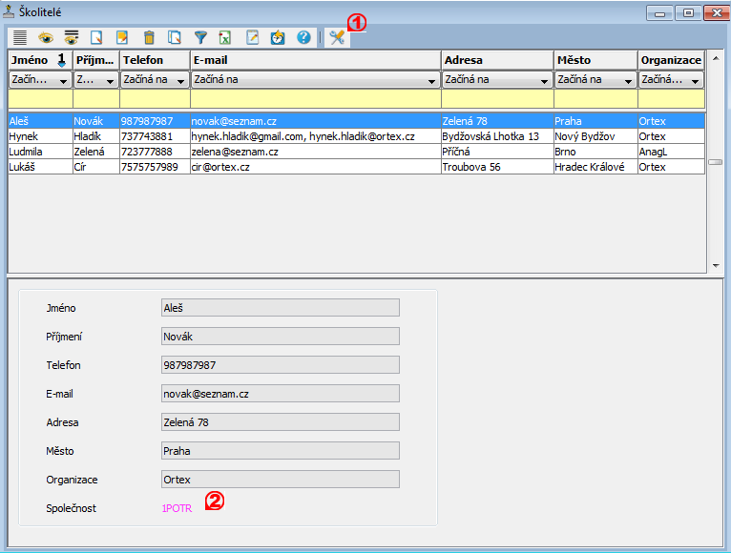The height and width of the screenshot is (553, 731).
Task: Sort by the Adresa column header
Action: point(497,60)
